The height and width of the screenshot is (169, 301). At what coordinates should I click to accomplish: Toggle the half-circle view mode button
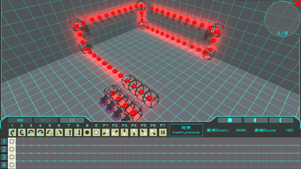tap(256, 120)
